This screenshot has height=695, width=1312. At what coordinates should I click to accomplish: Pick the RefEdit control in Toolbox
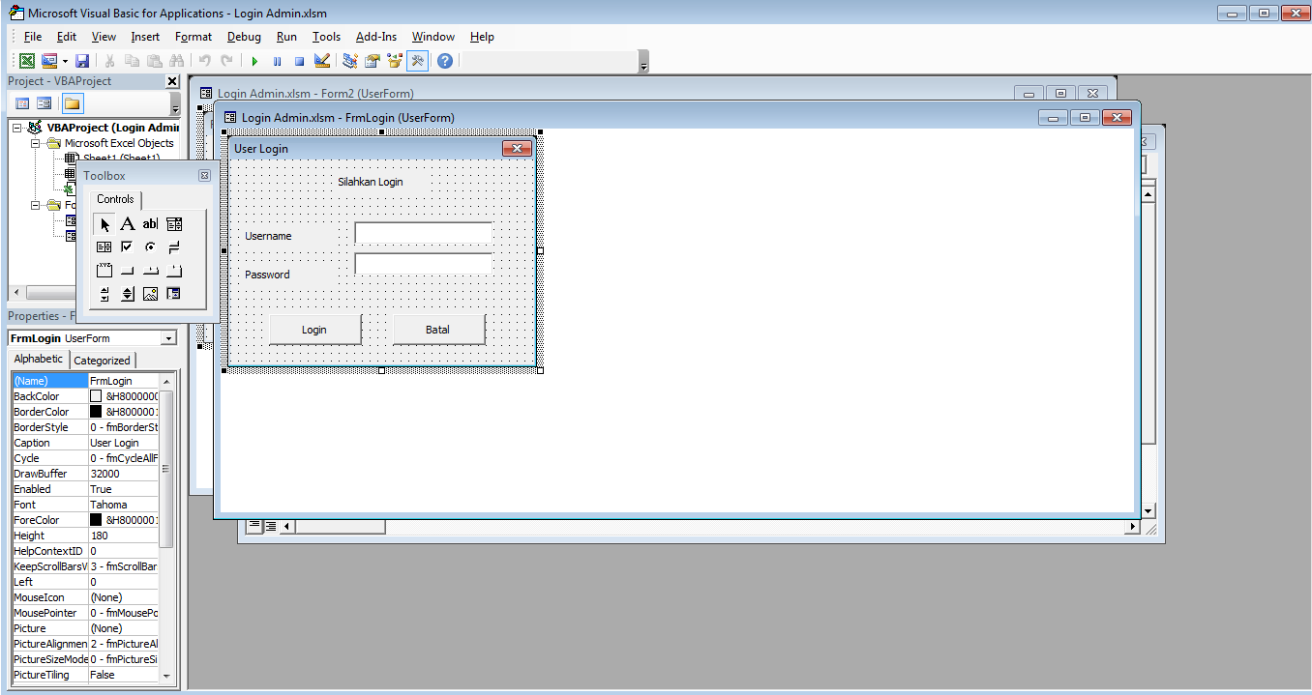[x=173, y=294]
